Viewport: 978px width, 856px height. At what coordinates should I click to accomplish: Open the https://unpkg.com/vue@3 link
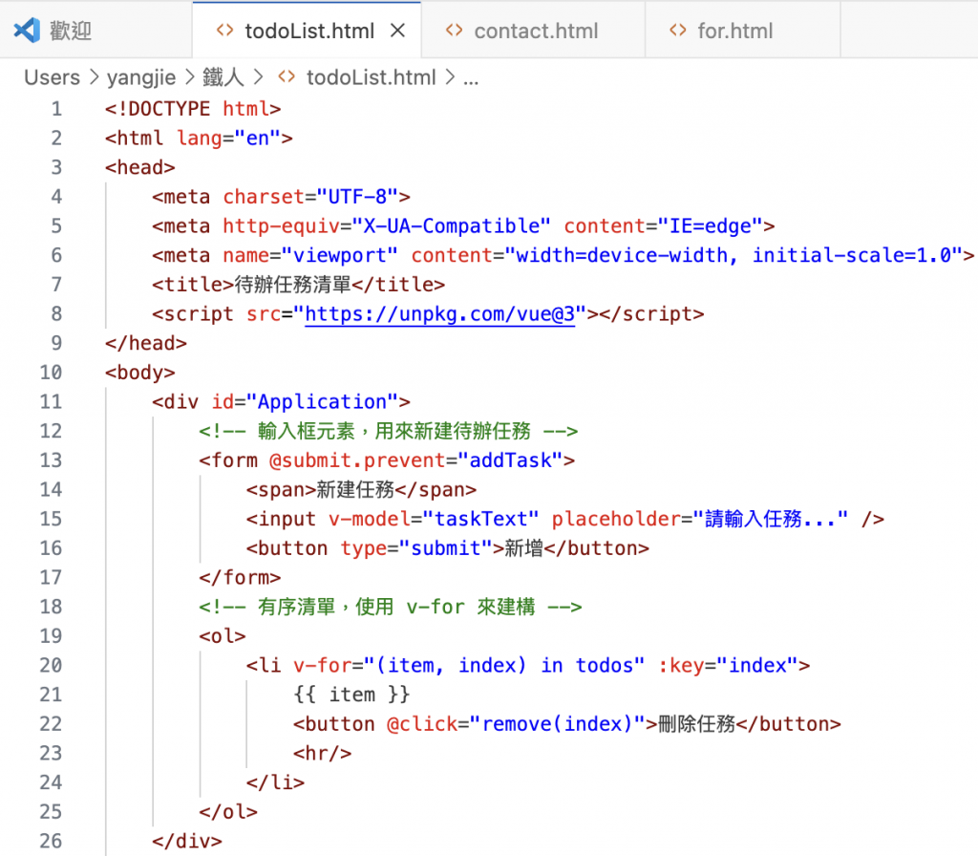(x=439, y=313)
